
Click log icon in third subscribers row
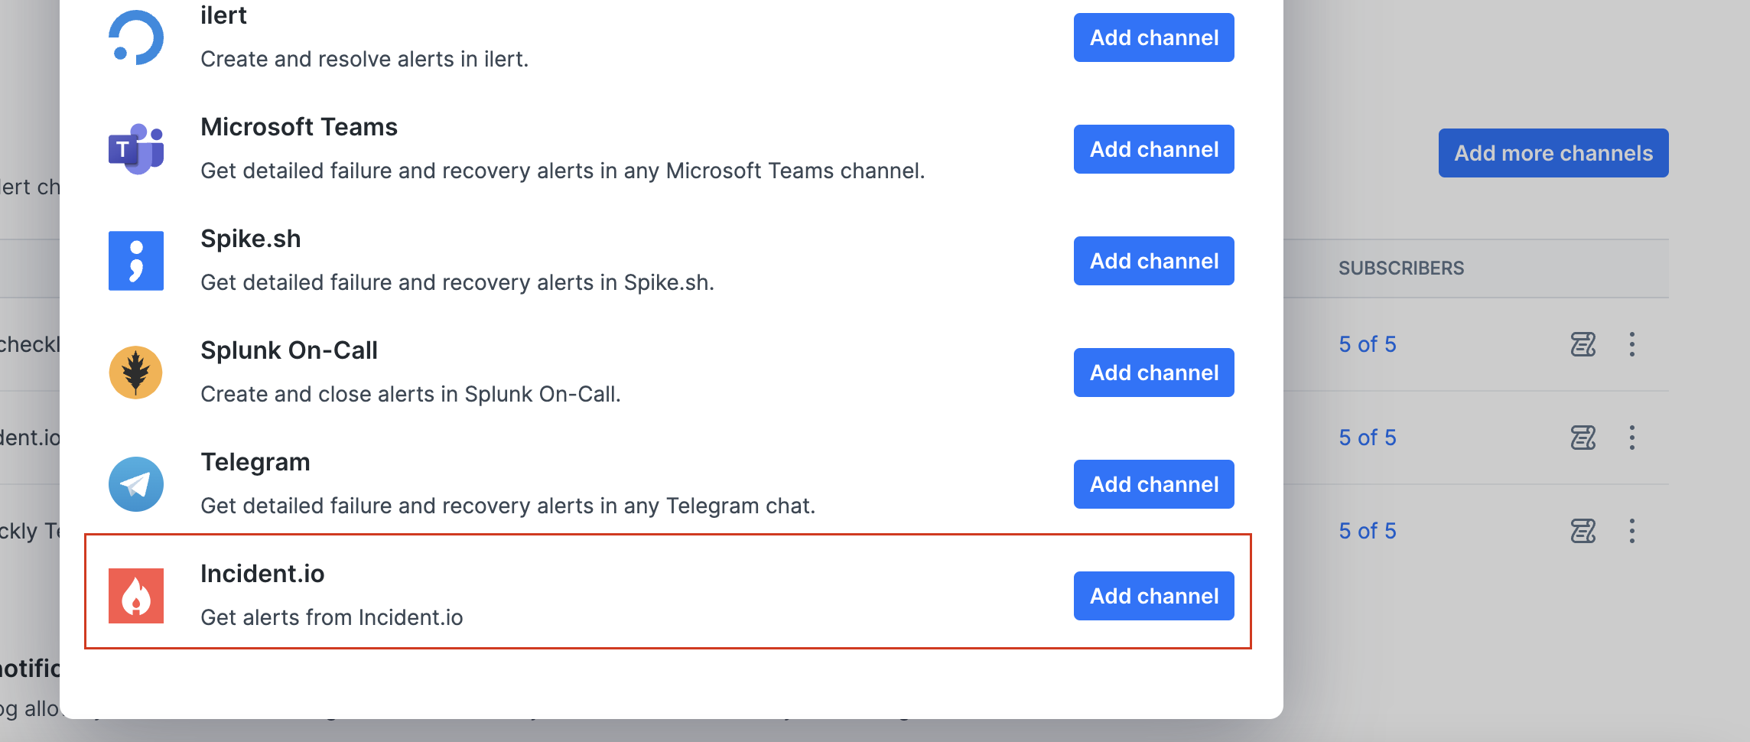pyautogui.click(x=1583, y=531)
